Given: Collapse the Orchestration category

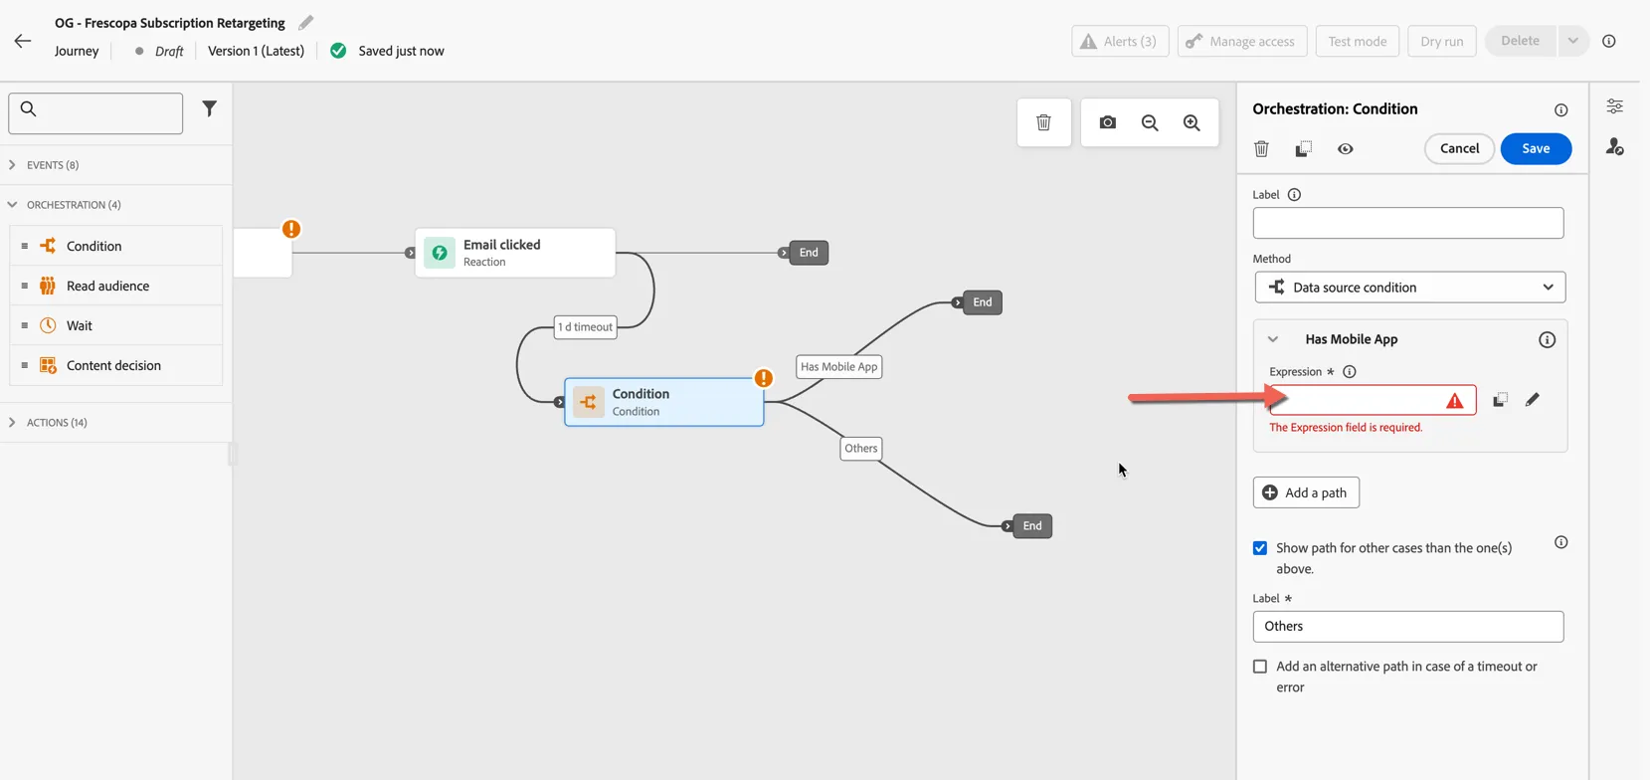Looking at the screenshot, I should click(12, 205).
